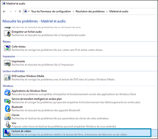Click description about 'fonctionnement correct des applications du Windows Store'
The height and width of the screenshot is (139, 158).
[x=74, y=94]
